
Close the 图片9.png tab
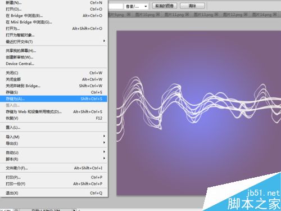pyautogui.click(x=129, y=14)
